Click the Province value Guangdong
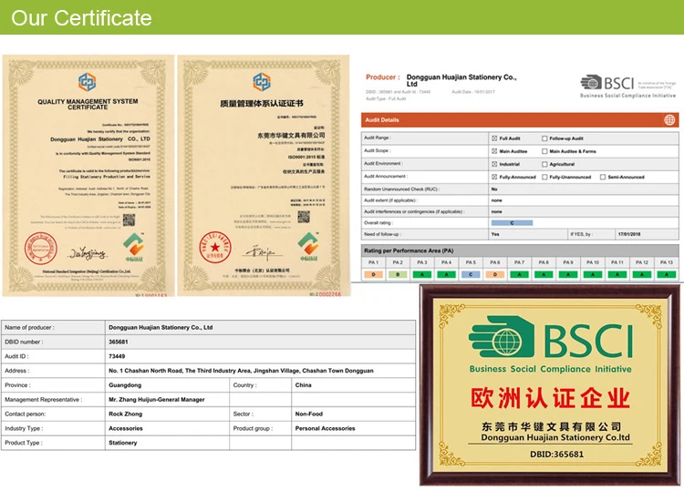Image resolution: width=684 pixels, height=501 pixels. click(125, 385)
